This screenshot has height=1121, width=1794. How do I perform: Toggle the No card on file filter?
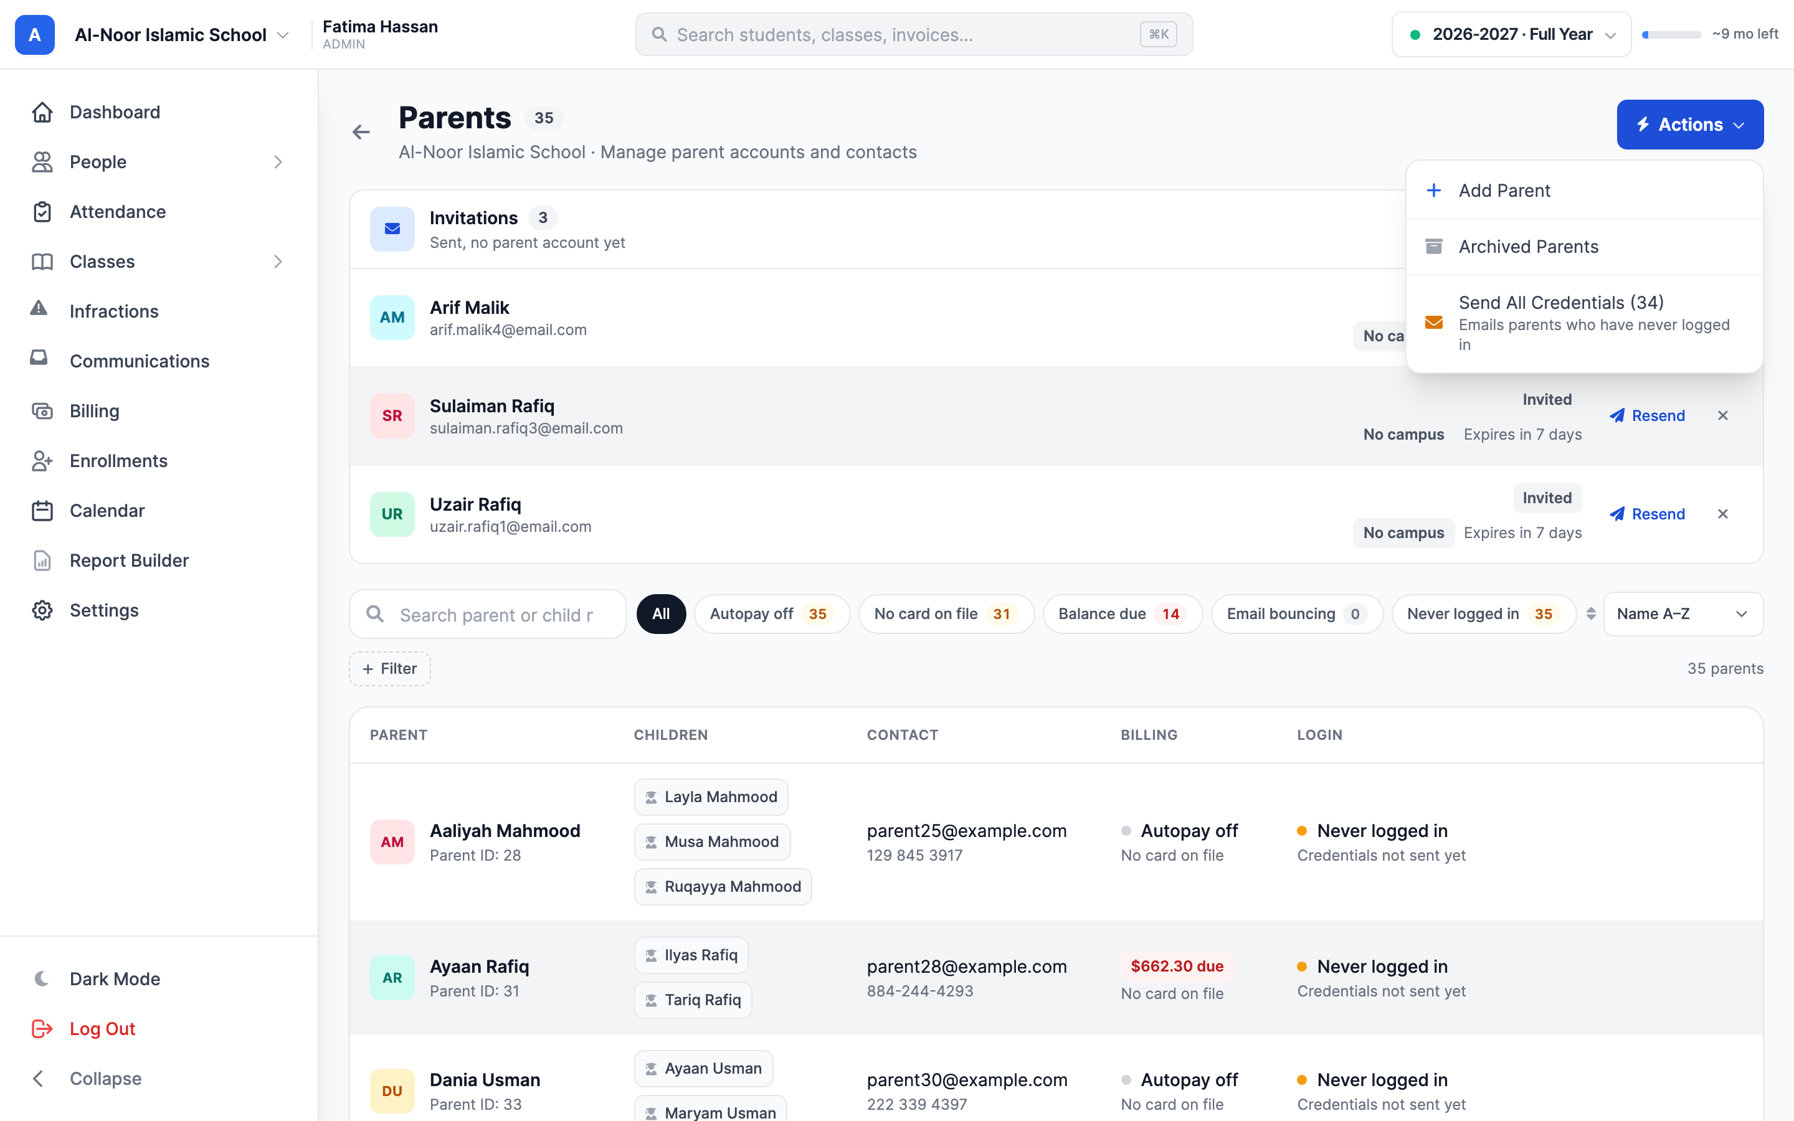click(946, 614)
